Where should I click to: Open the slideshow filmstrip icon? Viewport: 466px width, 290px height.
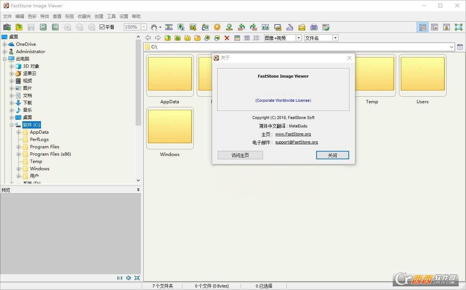pos(169,27)
